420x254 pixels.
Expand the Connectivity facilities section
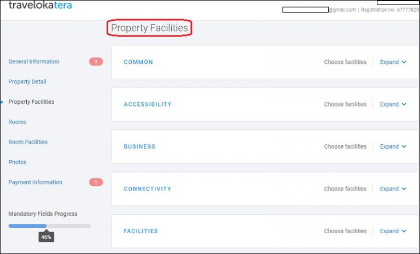393,189
